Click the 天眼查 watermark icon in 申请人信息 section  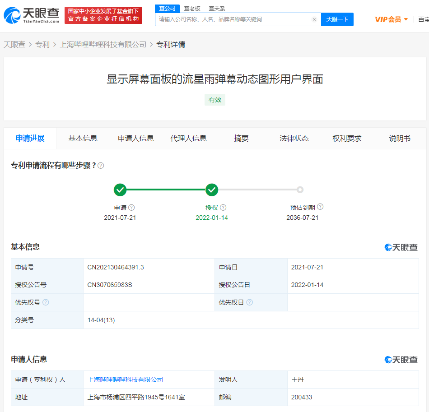pyautogui.click(x=387, y=360)
